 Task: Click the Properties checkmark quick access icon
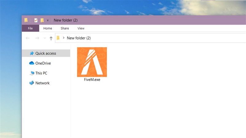pyautogui.click(x=36, y=20)
